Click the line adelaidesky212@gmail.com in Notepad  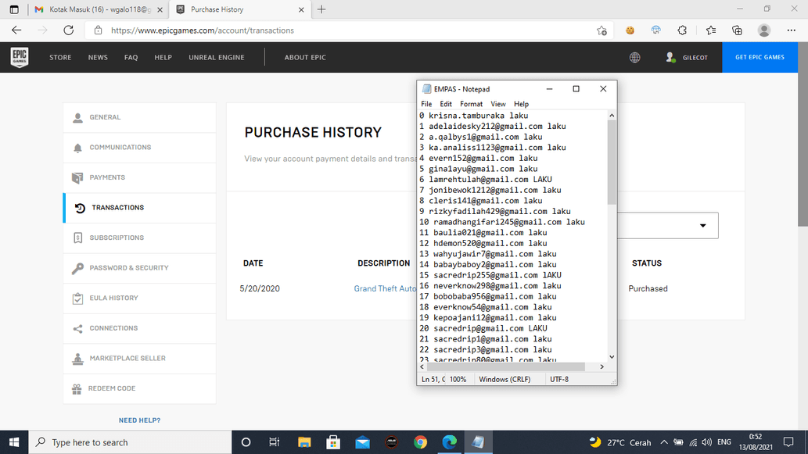click(493, 126)
